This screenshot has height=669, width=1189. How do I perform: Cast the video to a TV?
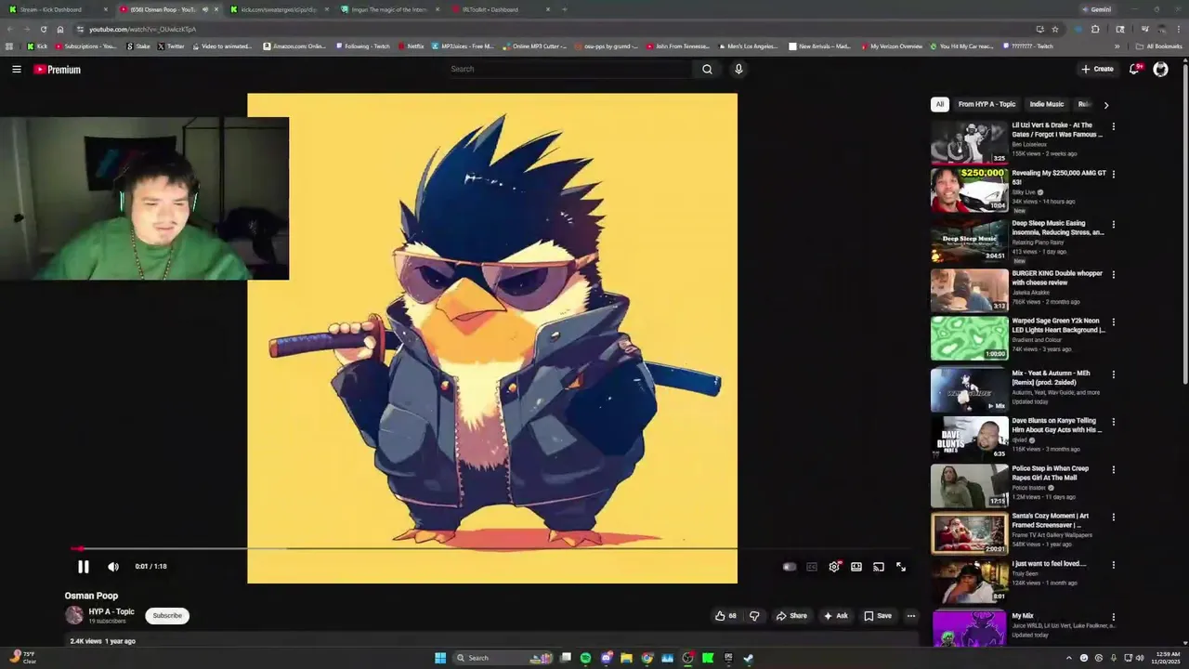point(879,567)
